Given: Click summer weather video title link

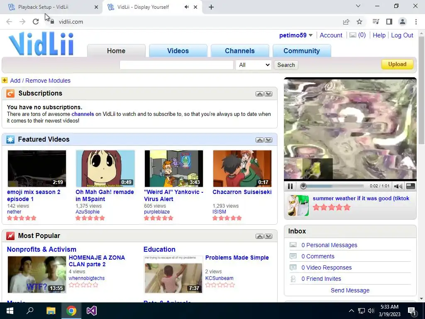Looking at the screenshot, I should [361, 198].
